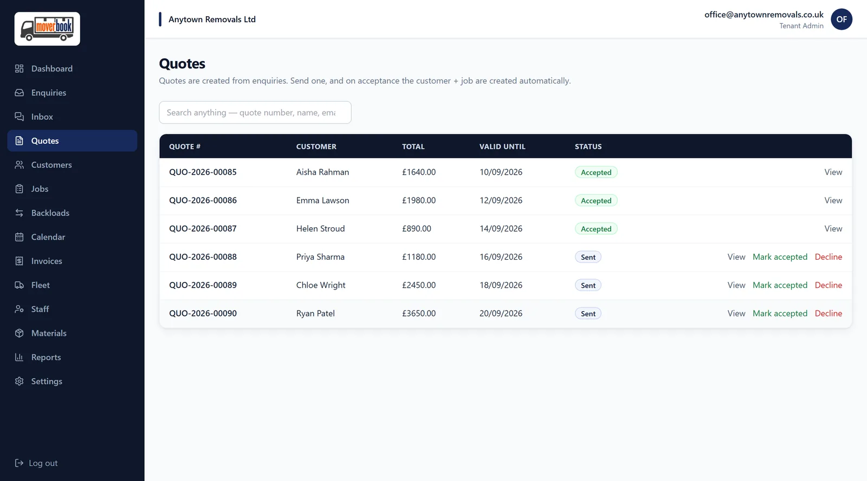
Task: Click the Backloads arrows icon
Action: (x=20, y=213)
